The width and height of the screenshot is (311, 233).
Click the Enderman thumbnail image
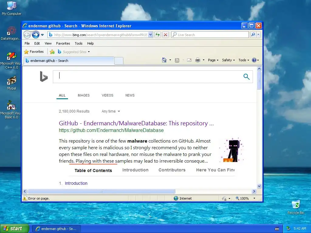coord(231,150)
